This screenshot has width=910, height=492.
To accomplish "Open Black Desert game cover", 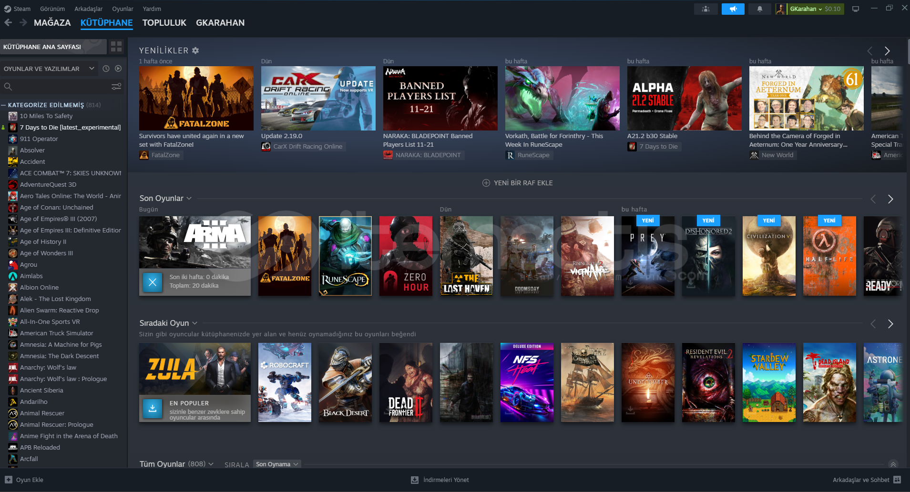I will pos(345,382).
